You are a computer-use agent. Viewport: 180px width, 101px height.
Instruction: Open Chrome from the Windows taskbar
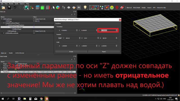(x=41, y=99)
